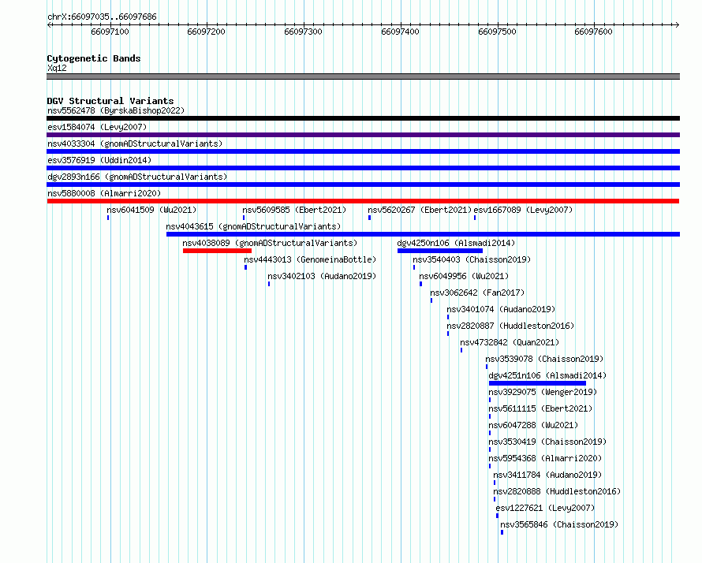The width and height of the screenshot is (702, 563).
Task: Click nsv3411784 (Audano2019) label
Action: point(547,475)
